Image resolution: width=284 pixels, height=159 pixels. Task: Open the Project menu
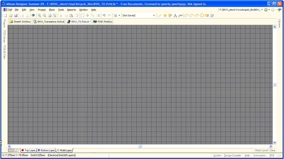pos(42,10)
